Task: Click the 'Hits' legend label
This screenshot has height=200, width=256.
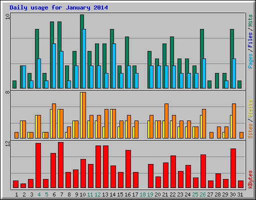Action: click(x=250, y=20)
